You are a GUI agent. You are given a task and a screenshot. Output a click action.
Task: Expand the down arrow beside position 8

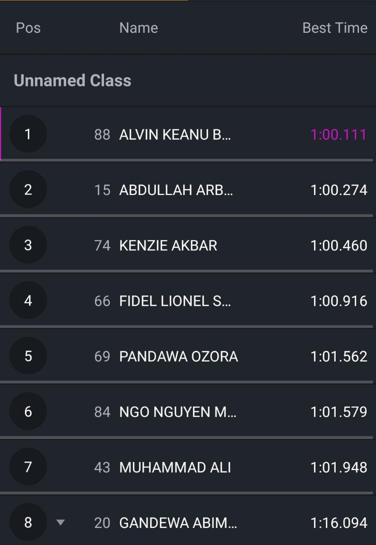click(x=61, y=522)
